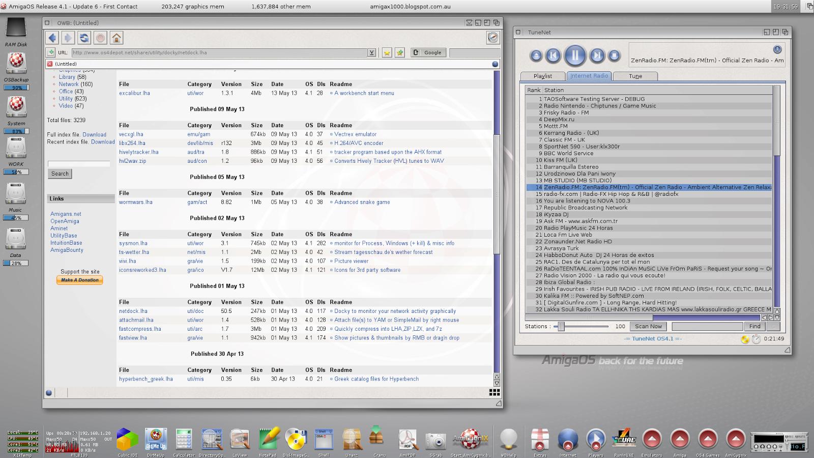Skip to previous track in TuneNet
This screenshot has height=458, width=814.
point(553,55)
